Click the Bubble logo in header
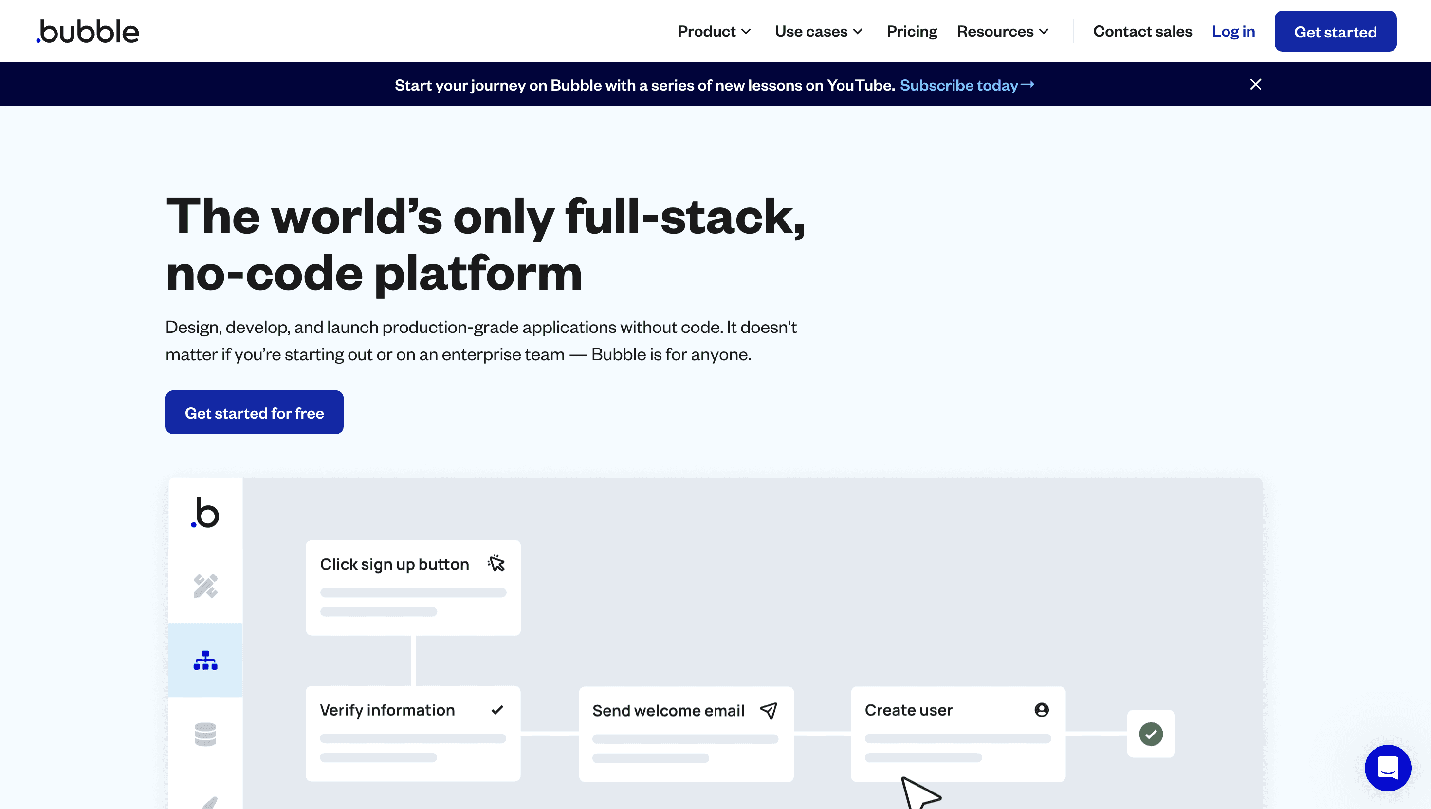 (x=88, y=32)
